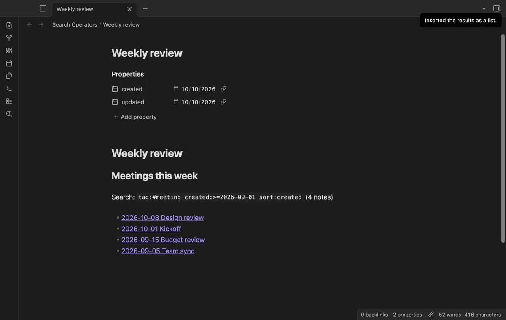Click Add property
The image size is (506, 320).
pyautogui.click(x=135, y=117)
